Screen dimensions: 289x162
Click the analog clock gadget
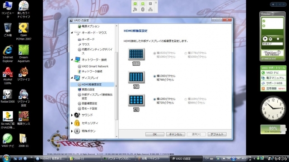click(273, 108)
